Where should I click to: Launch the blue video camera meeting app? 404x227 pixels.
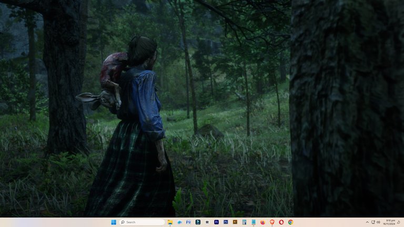pos(179,222)
